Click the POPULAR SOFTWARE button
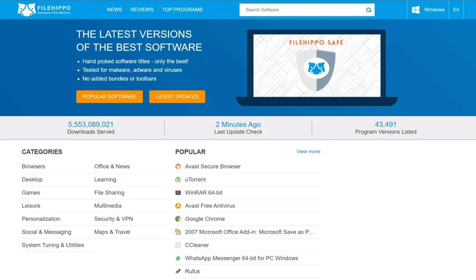This screenshot has width=476, height=280. [x=109, y=97]
